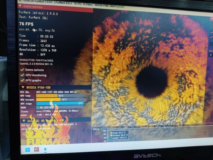Expand the right edge panel triangle

click(x=212, y=19)
